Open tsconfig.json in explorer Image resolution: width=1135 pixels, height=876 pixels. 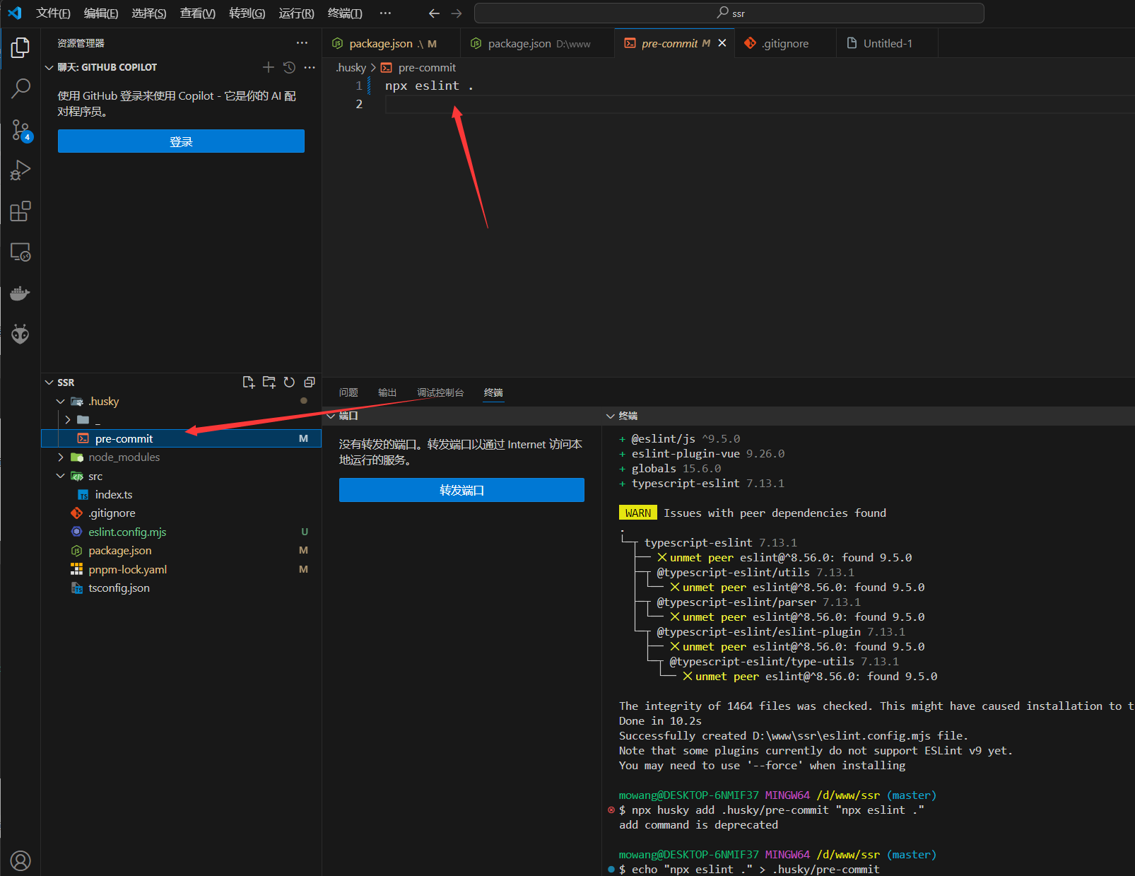181,588
